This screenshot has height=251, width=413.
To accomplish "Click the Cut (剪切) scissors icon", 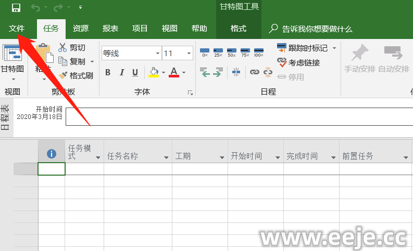I will click(x=63, y=48).
